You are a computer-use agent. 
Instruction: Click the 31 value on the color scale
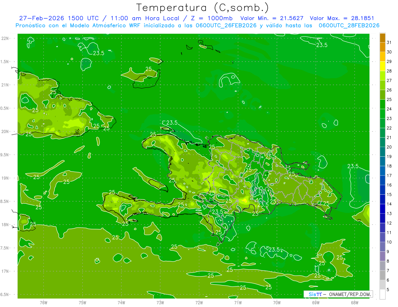[389, 42]
